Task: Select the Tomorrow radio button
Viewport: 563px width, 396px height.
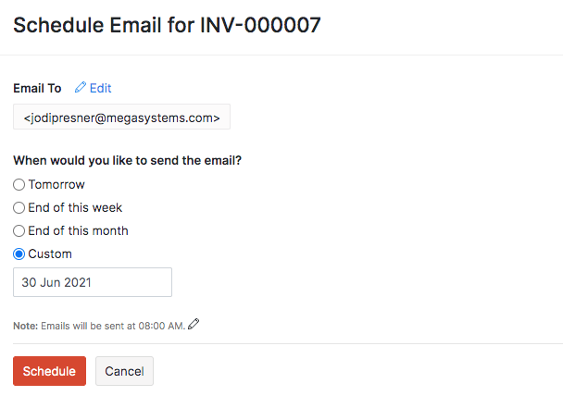Action: pyautogui.click(x=19, y=185)
